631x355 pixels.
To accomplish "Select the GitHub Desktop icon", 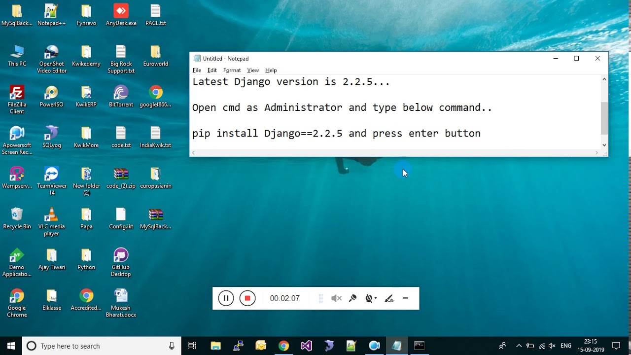I will pyautogui.click(x=121, y=262).
